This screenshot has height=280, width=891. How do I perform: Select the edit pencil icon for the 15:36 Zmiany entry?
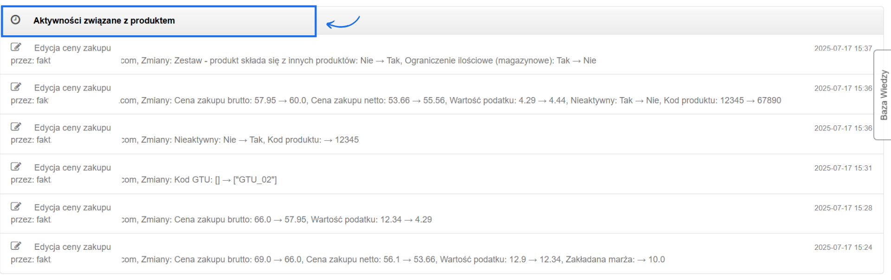point(16,87)
